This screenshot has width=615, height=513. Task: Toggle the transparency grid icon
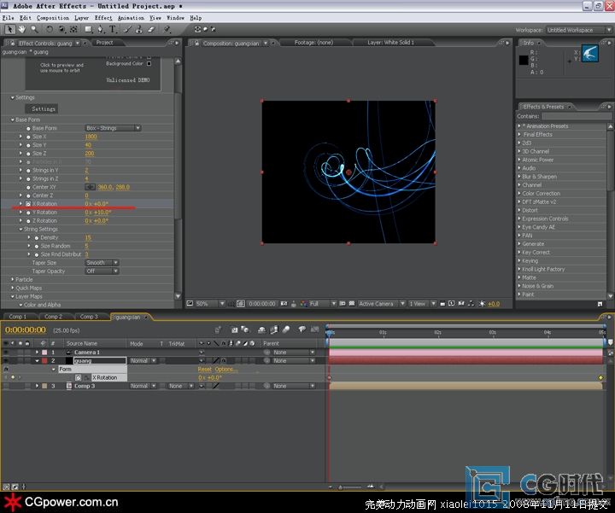[x=352, y=304]
